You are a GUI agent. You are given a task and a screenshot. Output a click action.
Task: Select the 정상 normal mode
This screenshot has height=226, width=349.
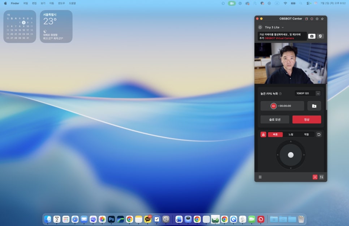(x=307, y=120)
